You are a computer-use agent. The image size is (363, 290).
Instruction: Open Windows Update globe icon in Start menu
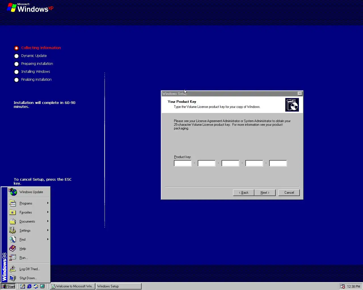(x=12, y=192)
